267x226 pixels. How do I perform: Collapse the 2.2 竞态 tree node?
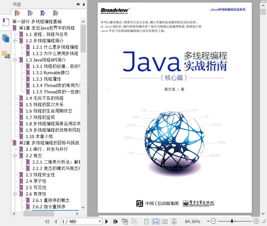(15, 156)
